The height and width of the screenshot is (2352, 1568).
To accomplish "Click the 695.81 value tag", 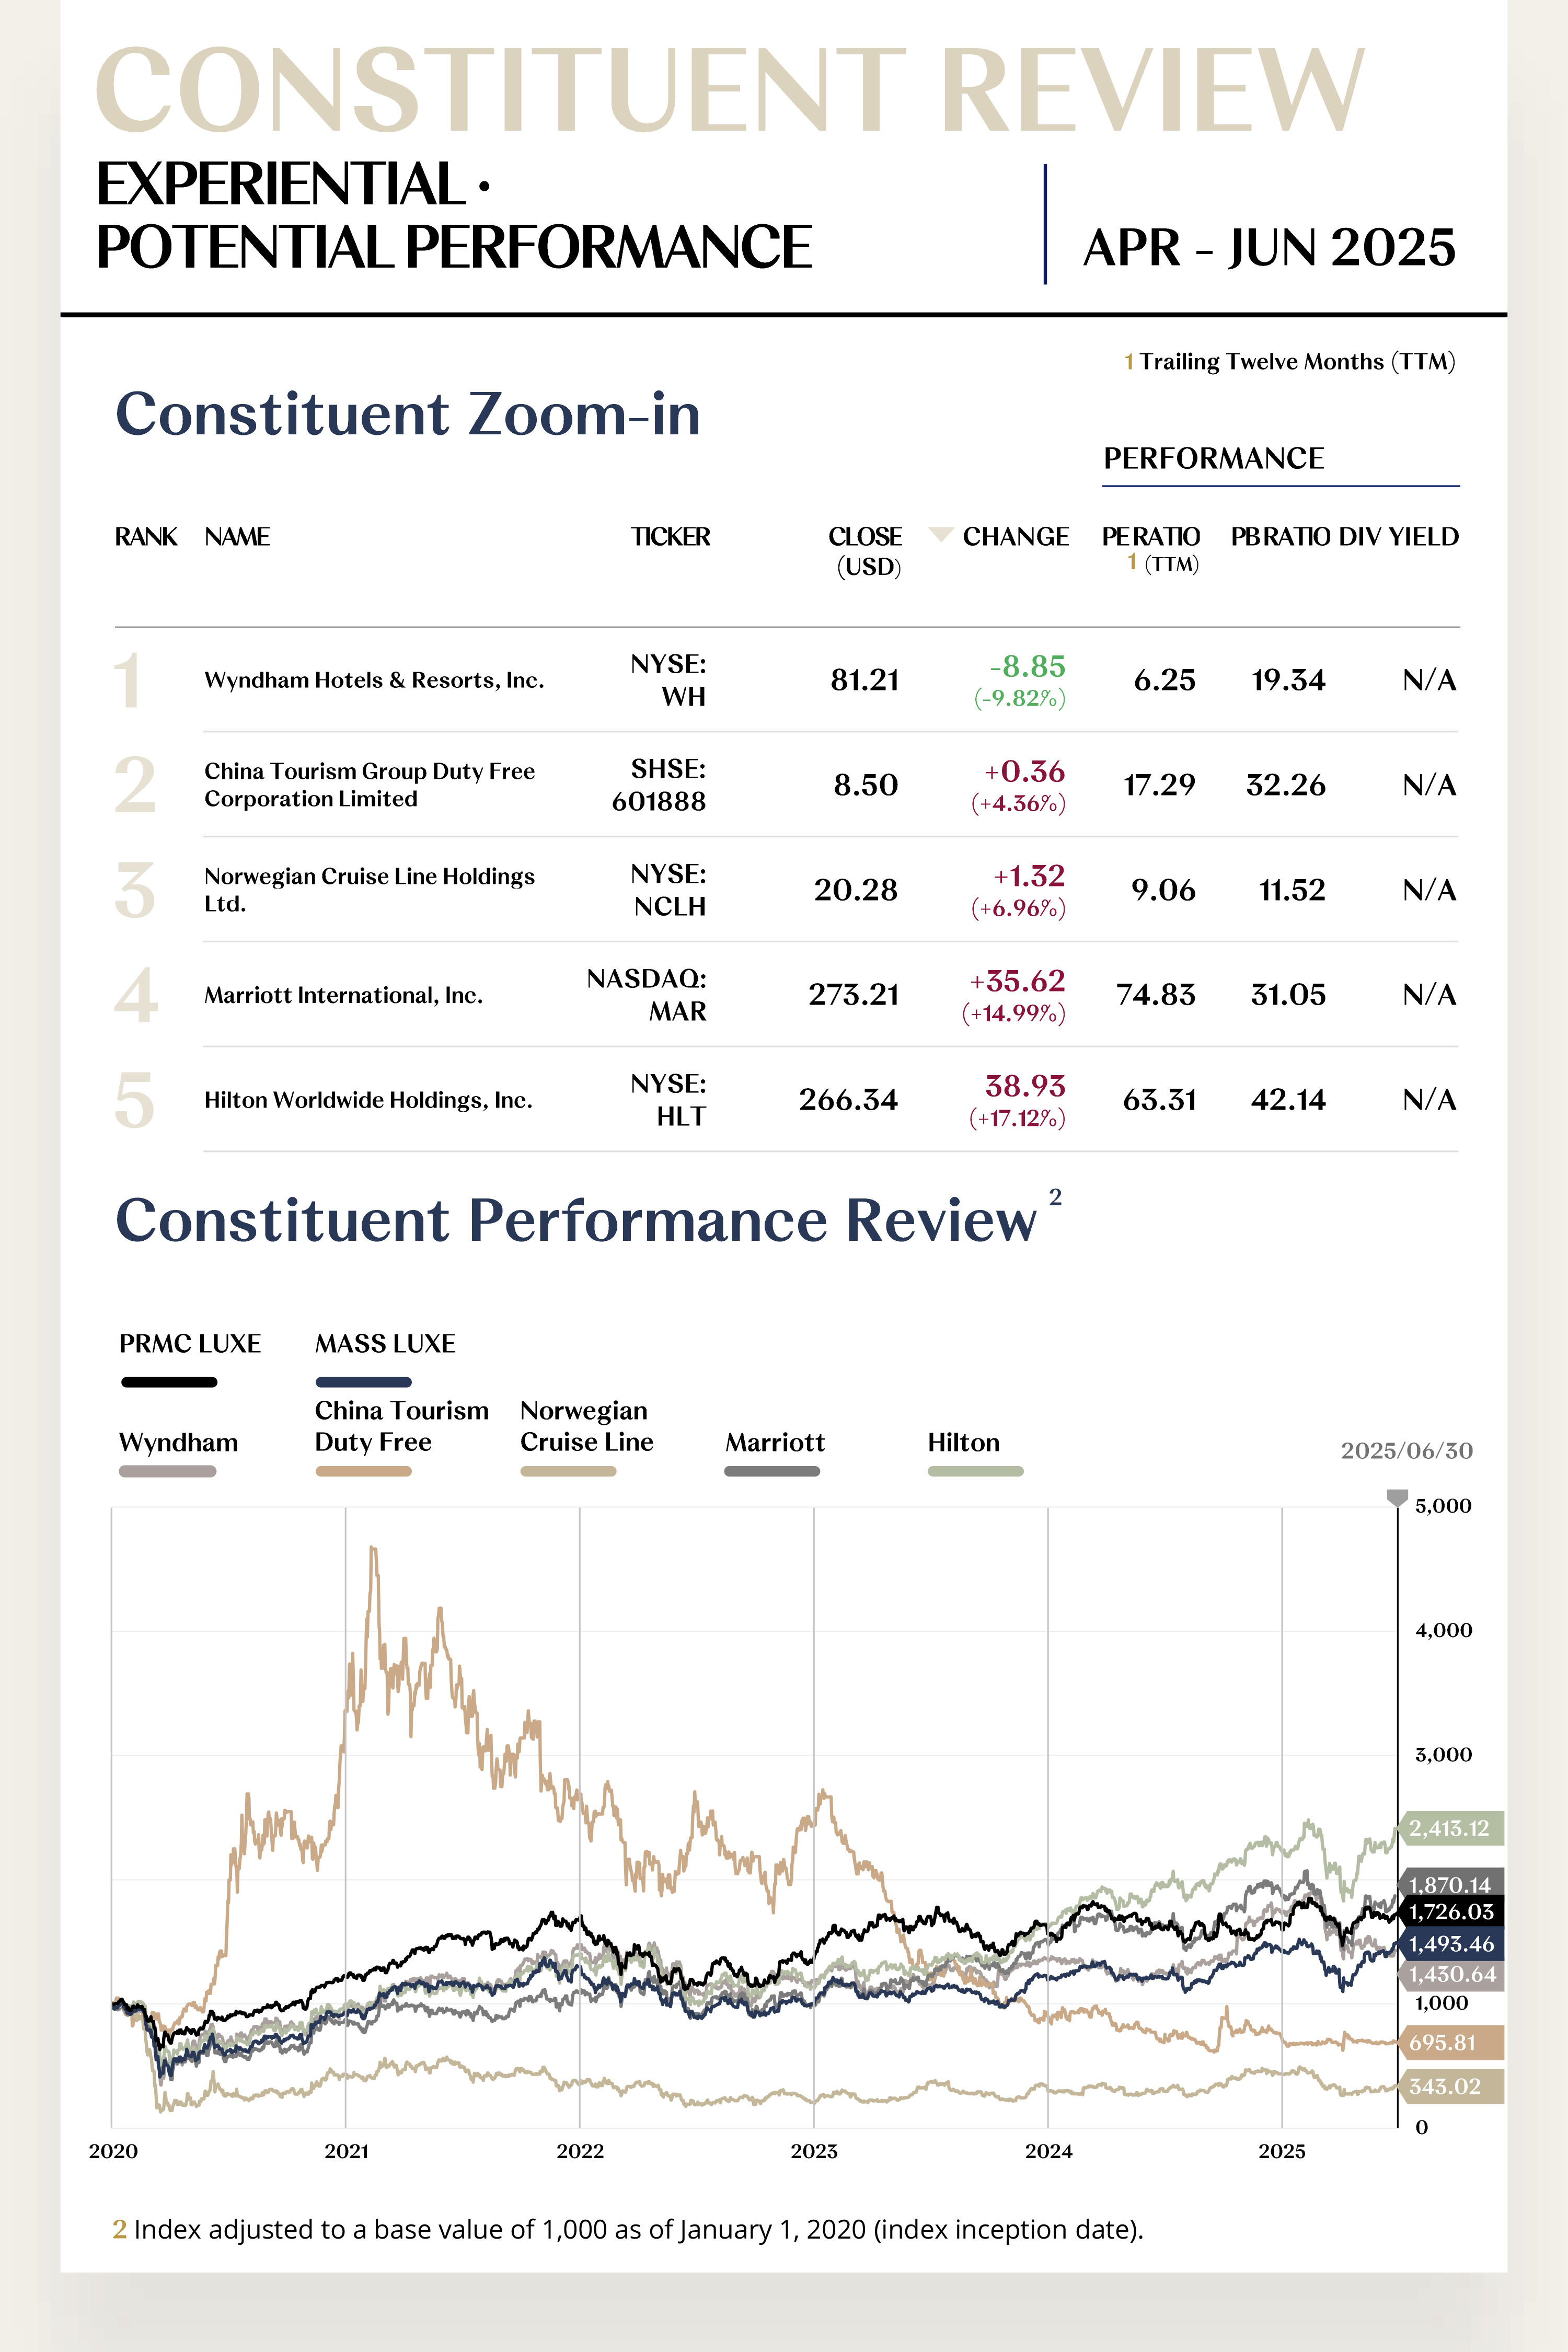I will pyautogui.click(x=1451, y=2042).
